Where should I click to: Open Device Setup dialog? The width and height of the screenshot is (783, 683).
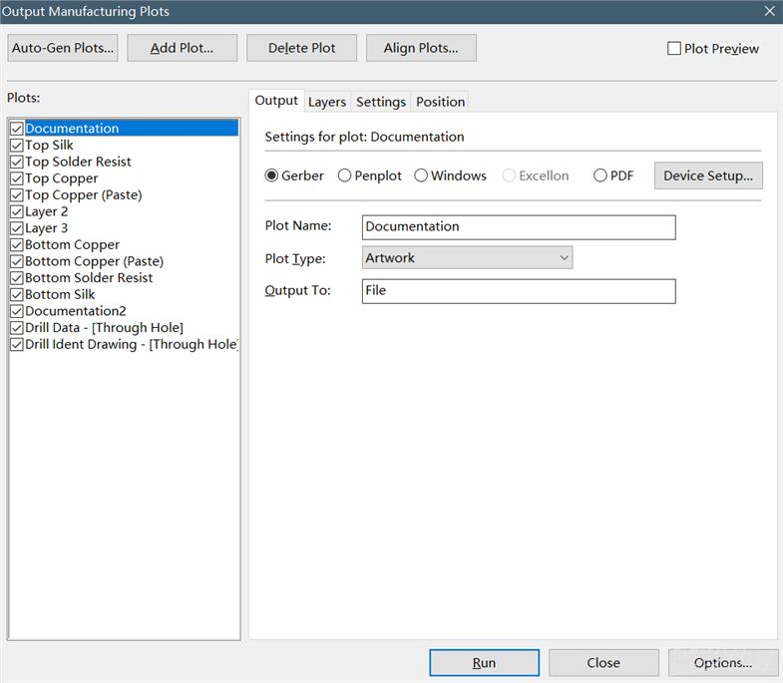tap(708, 175)
